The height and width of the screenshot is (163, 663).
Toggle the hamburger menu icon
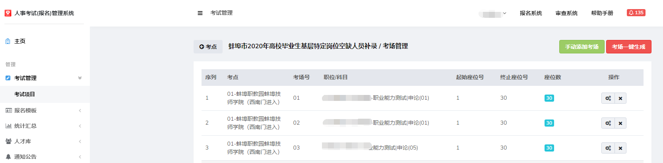click(200, 13)
